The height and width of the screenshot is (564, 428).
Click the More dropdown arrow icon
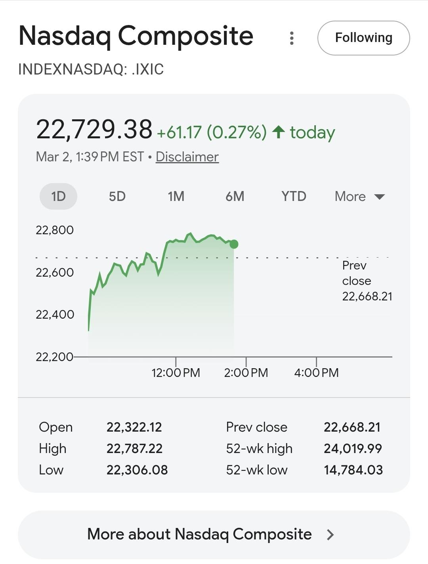pos(379,197)
